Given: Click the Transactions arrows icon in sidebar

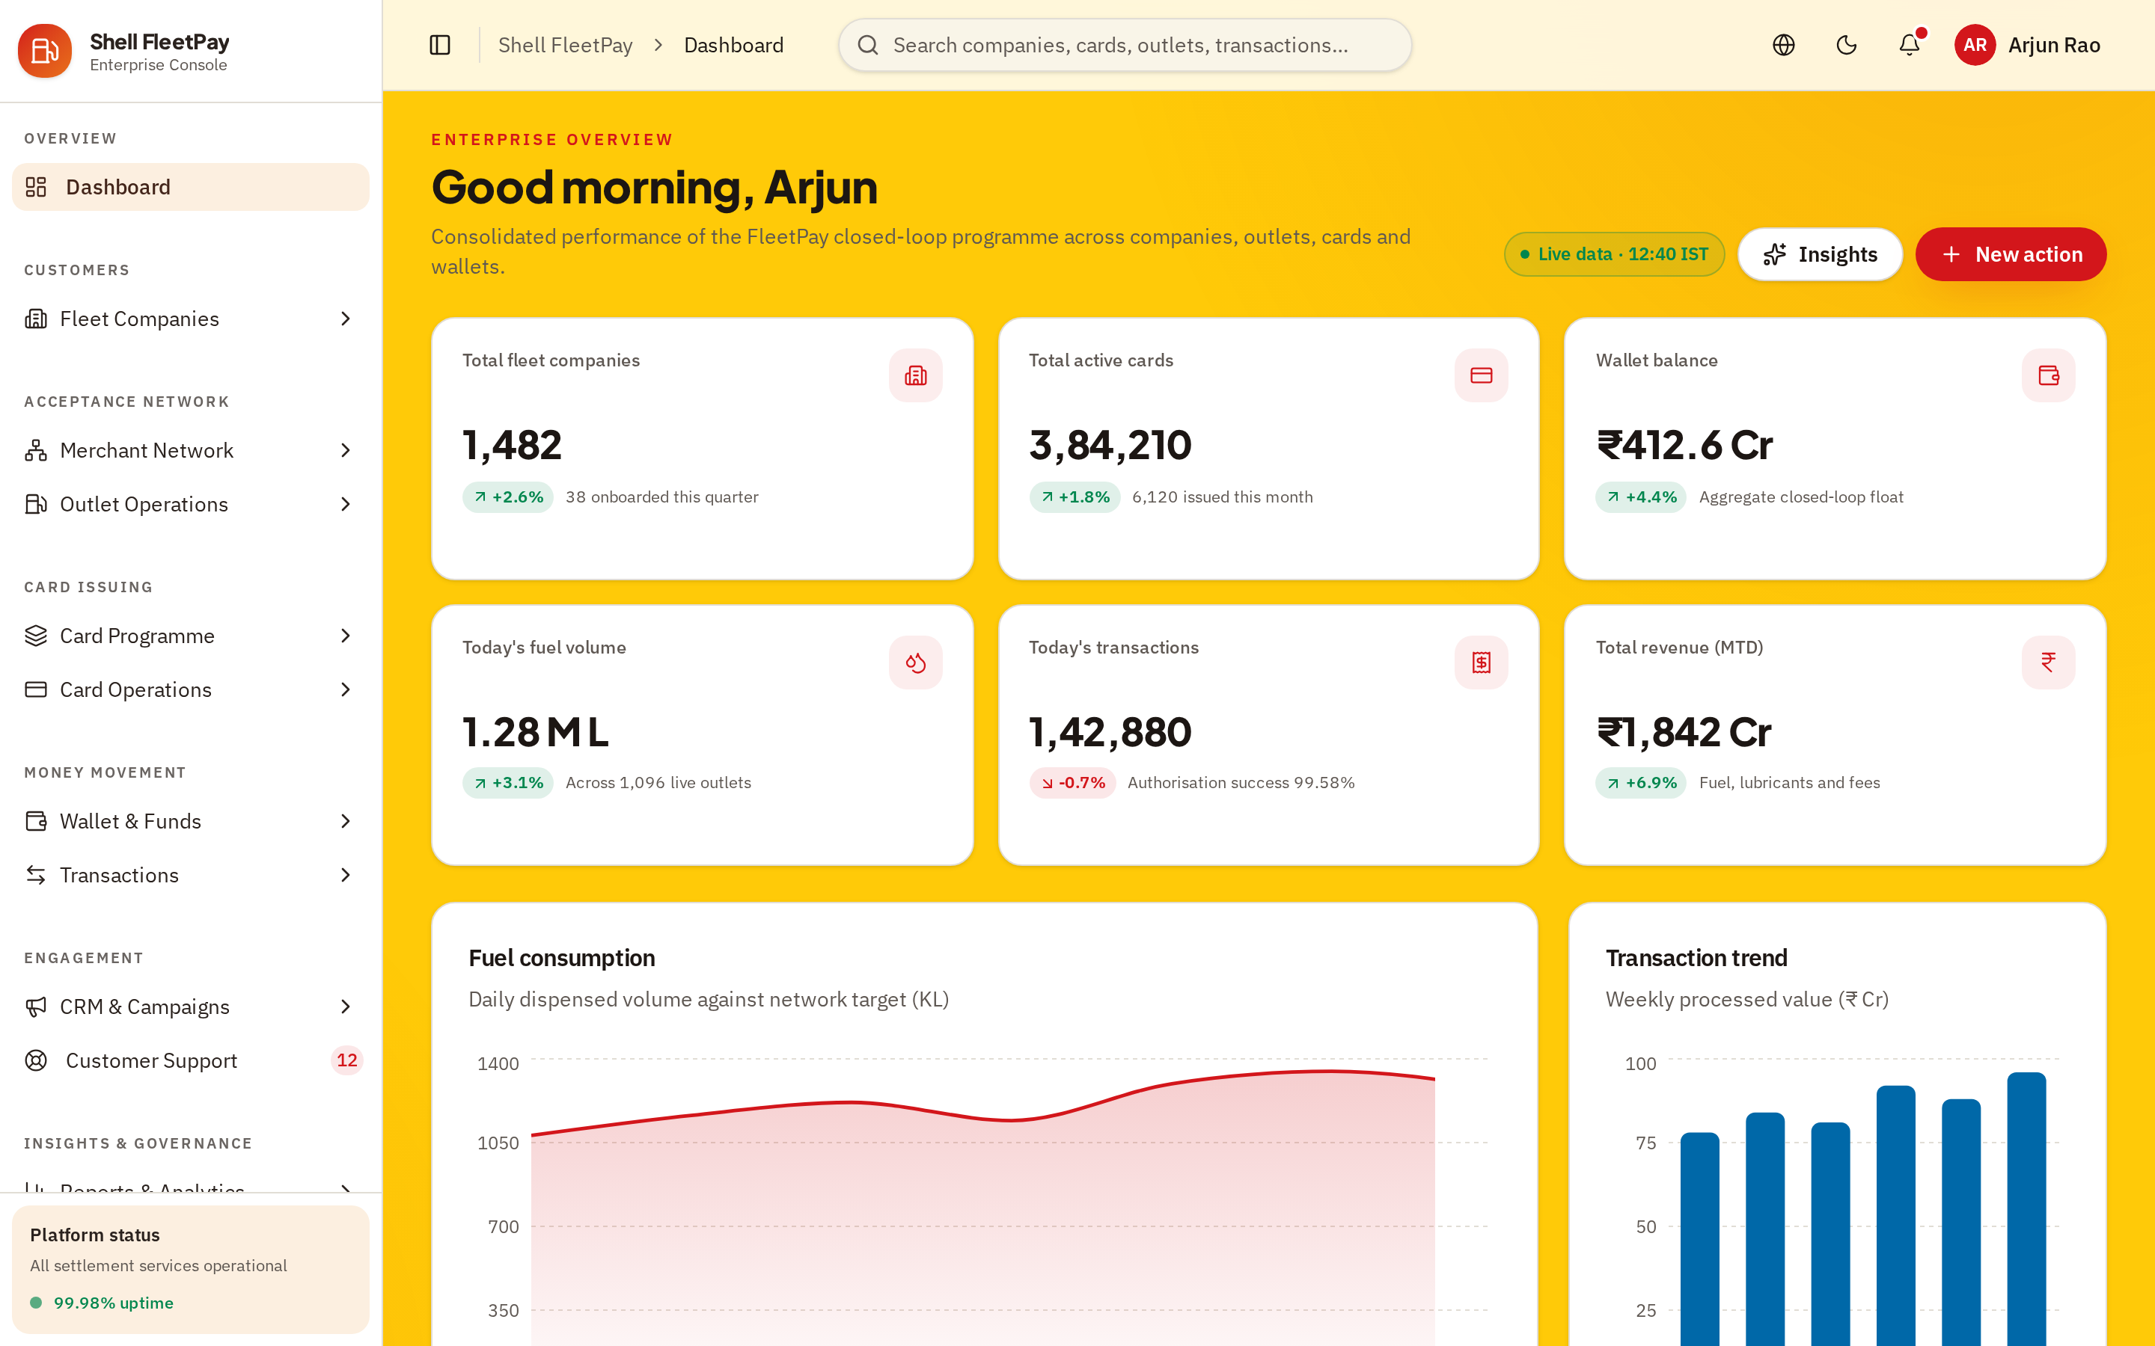Looking at the screenshot, I should pos(36,875).
